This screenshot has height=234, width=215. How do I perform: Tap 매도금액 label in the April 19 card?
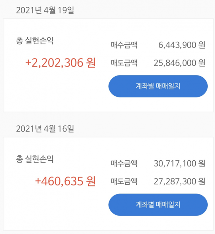(124, 63)
